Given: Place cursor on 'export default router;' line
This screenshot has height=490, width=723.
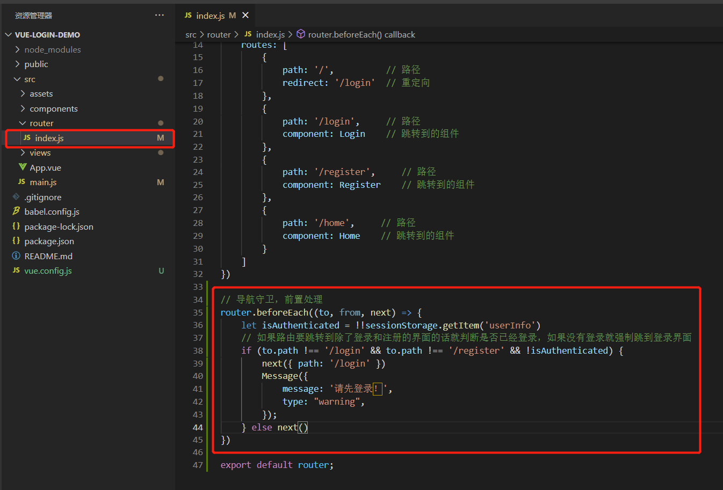Looking at the screenshot, I should (277, 465).
